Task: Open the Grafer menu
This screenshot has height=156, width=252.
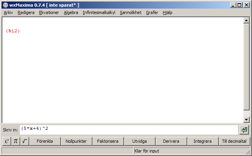Action: (152, 12)
